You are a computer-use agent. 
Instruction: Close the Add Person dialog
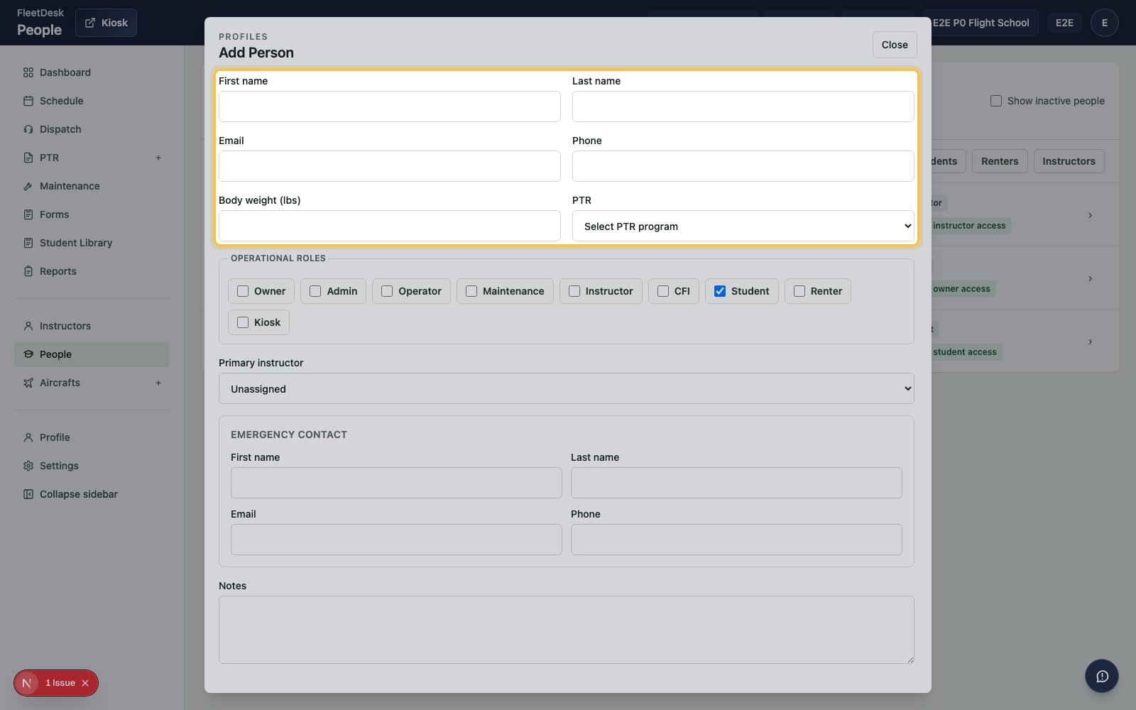(895, 45)
